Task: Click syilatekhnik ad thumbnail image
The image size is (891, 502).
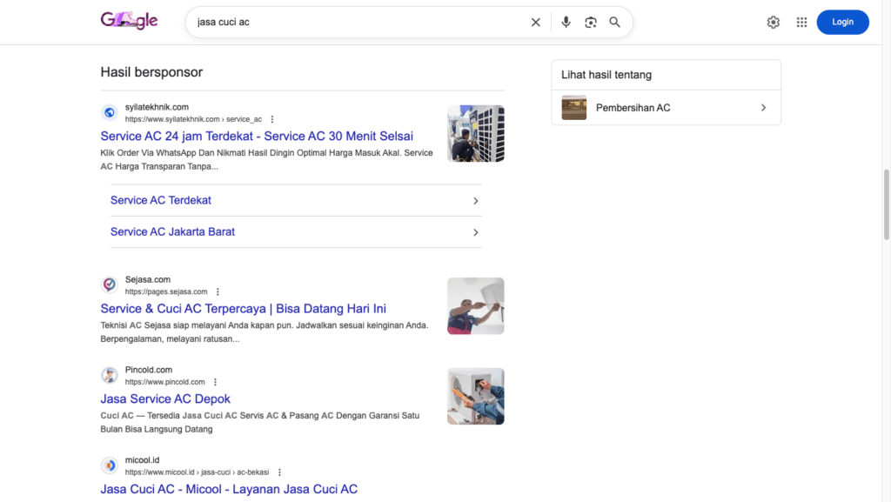Action: pos(476,133)
